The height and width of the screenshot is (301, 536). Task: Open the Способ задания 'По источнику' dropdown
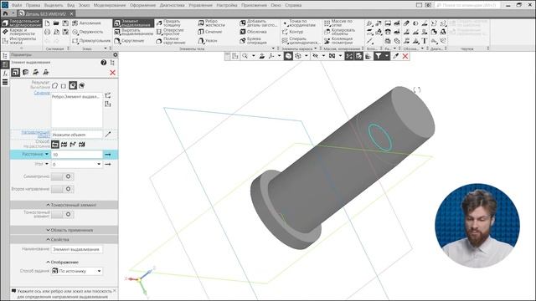[99, 271]
